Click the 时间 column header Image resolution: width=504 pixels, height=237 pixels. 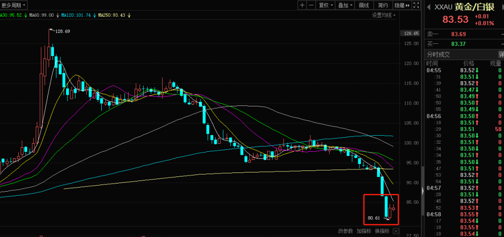pyautogui.click(x=432, y=64)
